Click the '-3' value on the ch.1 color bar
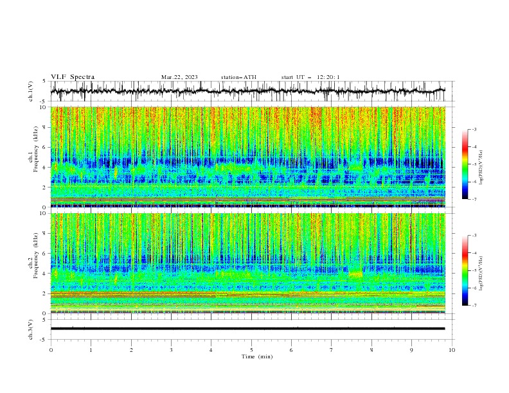509x393 pixels. [x=474, y=129]
